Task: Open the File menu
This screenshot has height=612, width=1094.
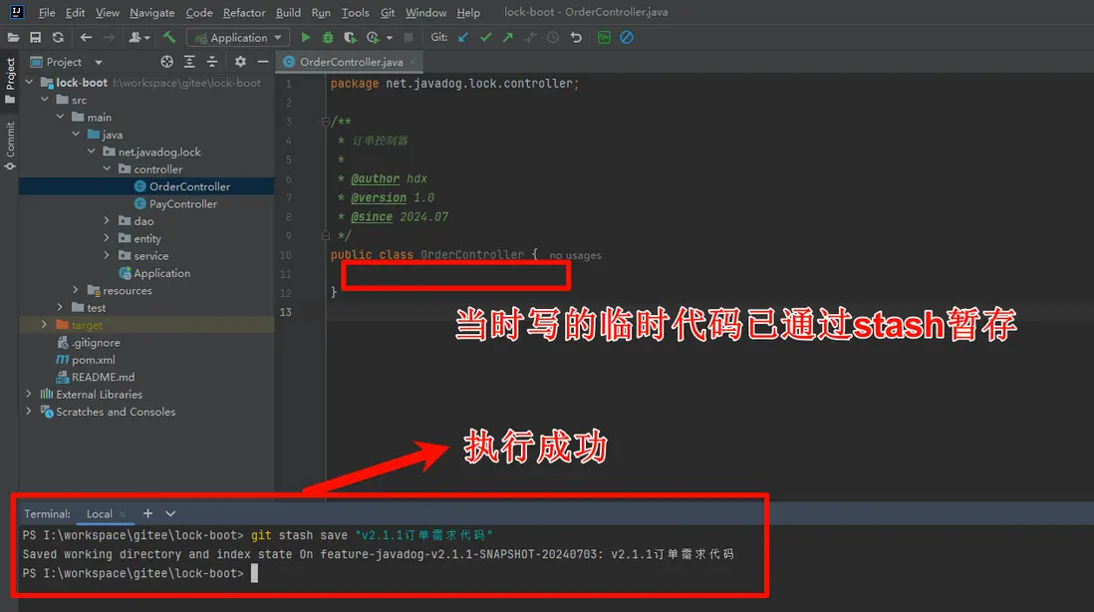Action: [x=47, y=13]
